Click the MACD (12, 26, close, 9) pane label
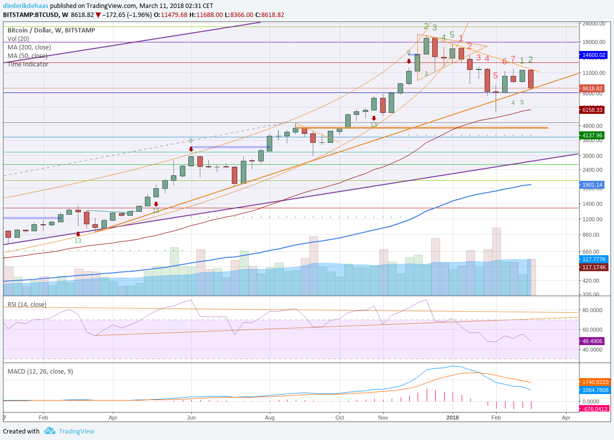Viewport: 614px width, 440px height. coord(40,372)
